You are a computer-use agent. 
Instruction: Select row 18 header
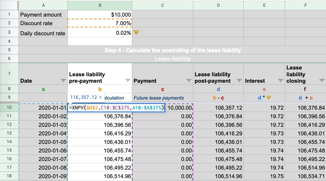click(9, 176)
